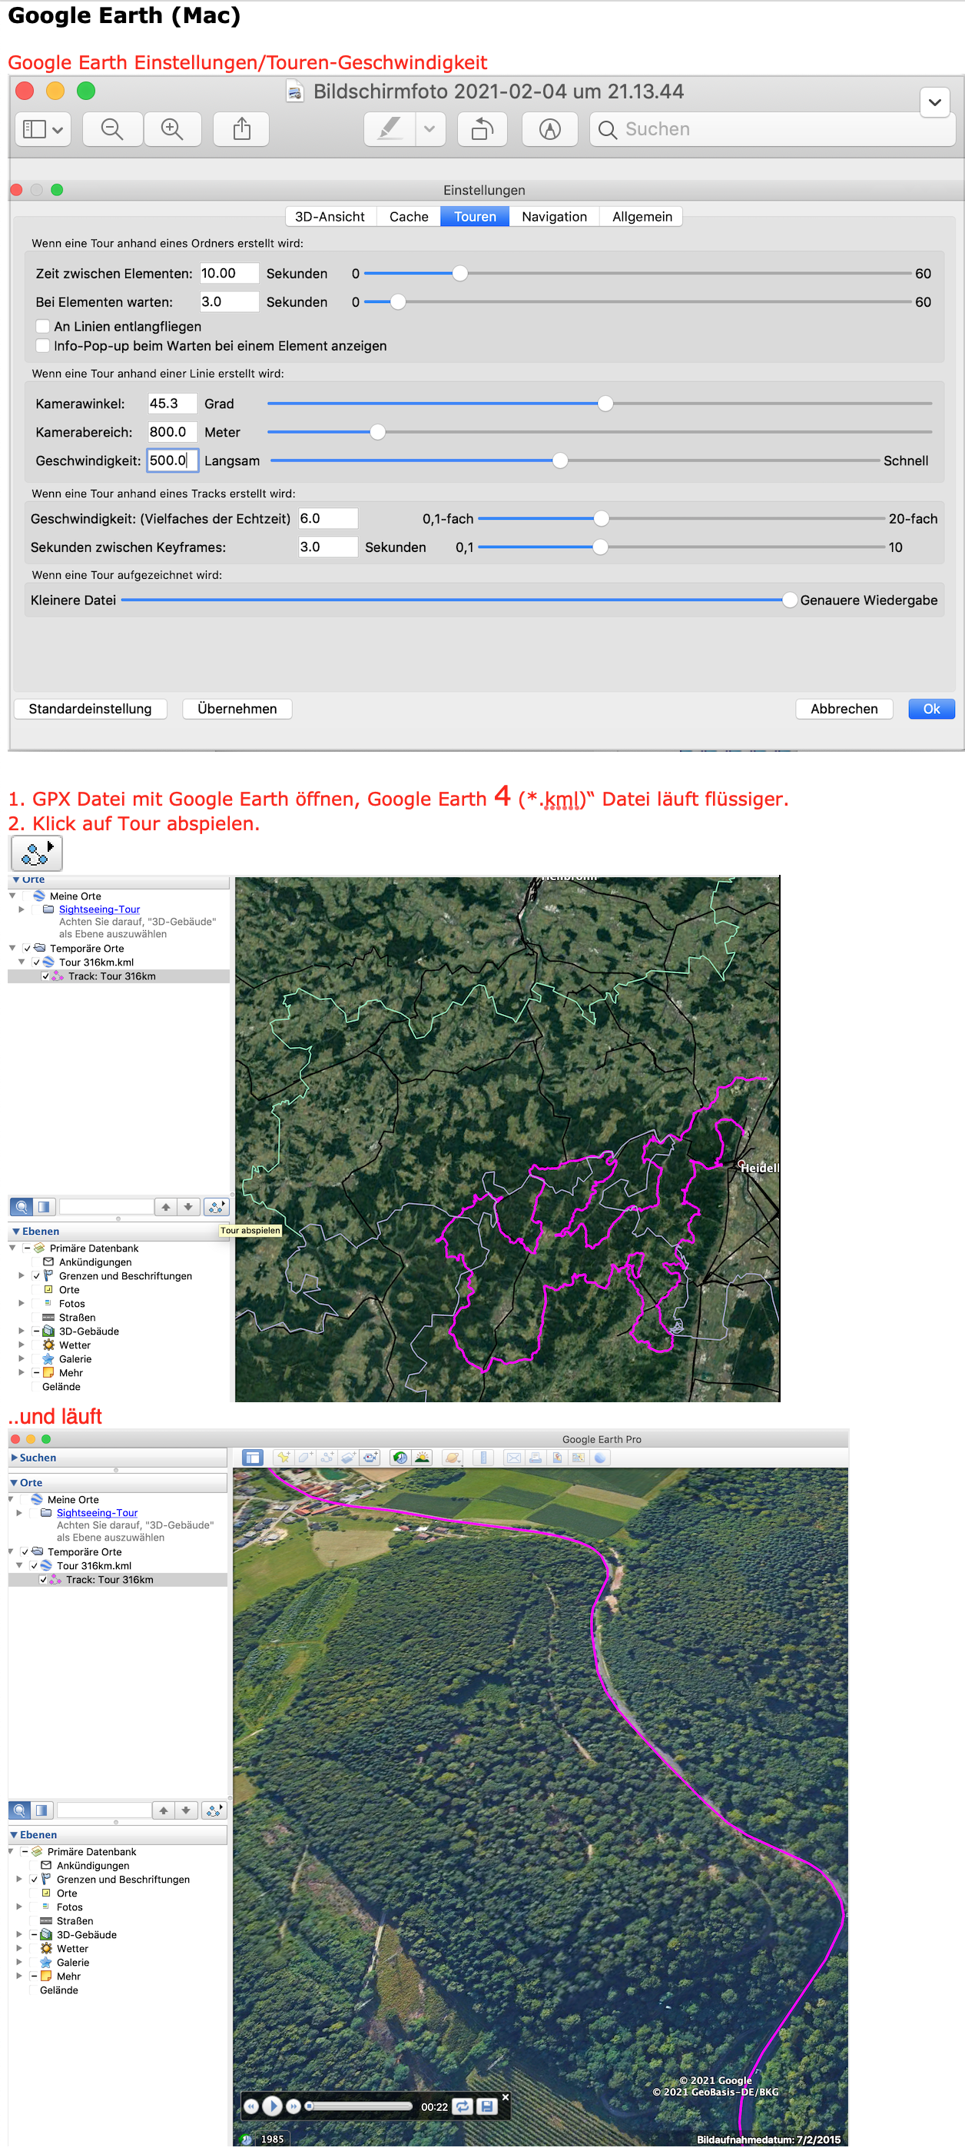Click the Kamerawinkel slider handle

click(605, 404)
